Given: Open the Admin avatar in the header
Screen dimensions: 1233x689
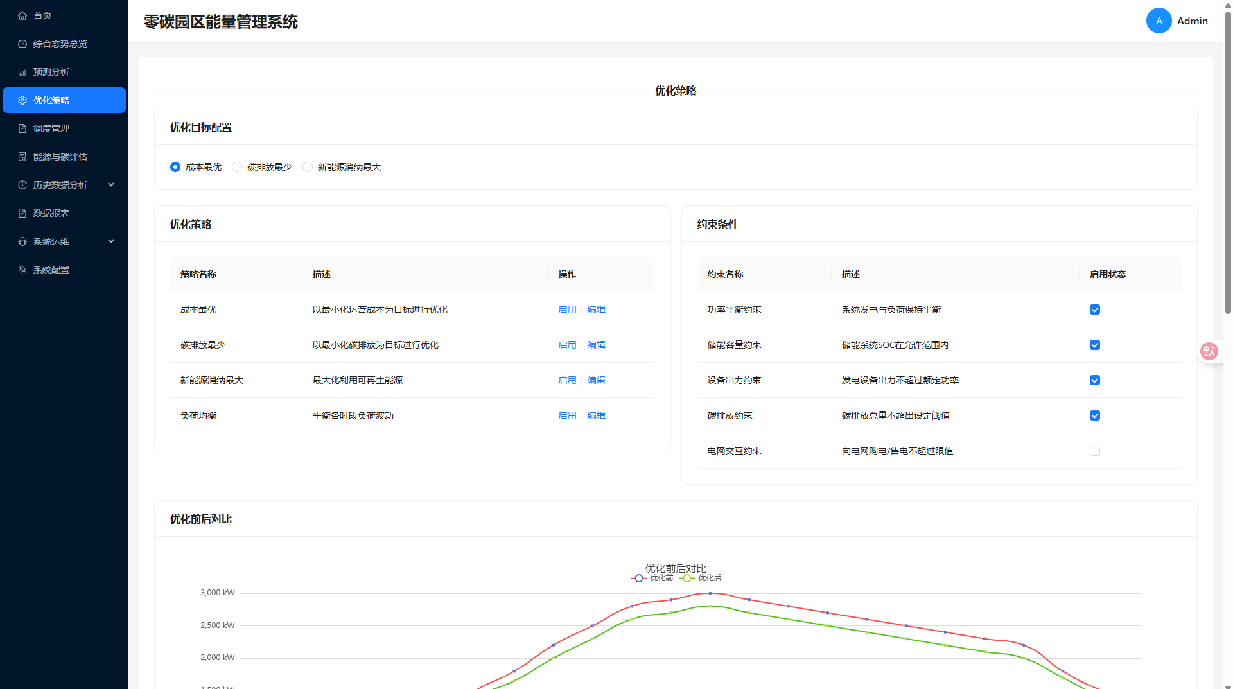Looking at the screenshot, I should tap(1159, 21).
